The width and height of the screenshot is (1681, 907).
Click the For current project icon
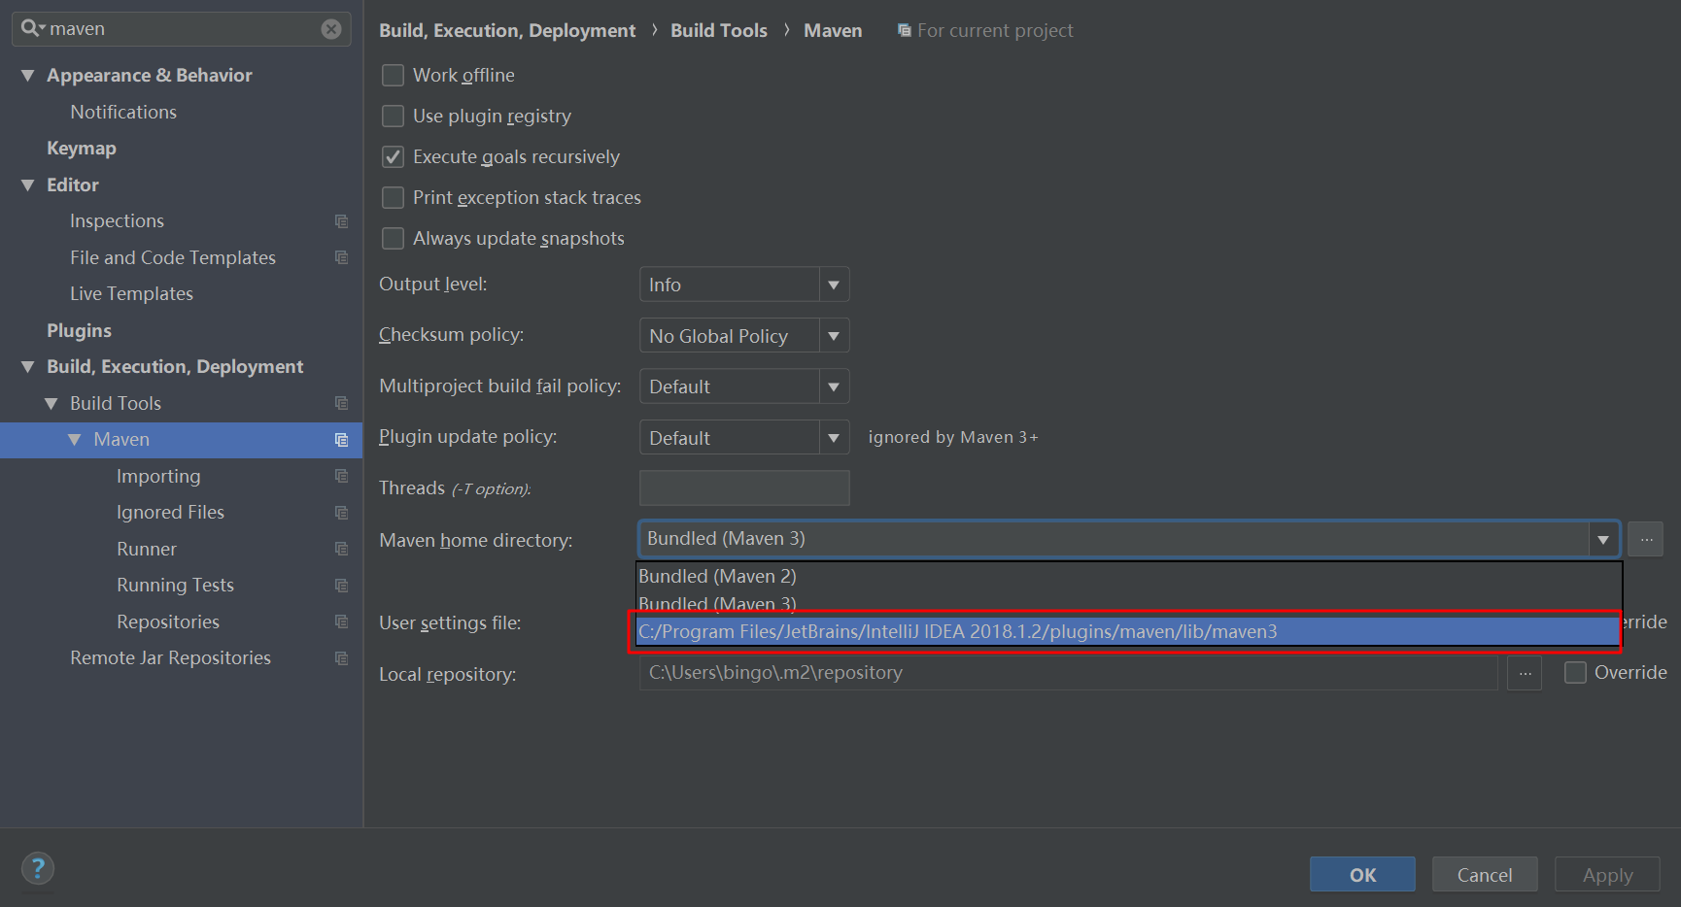904,31
